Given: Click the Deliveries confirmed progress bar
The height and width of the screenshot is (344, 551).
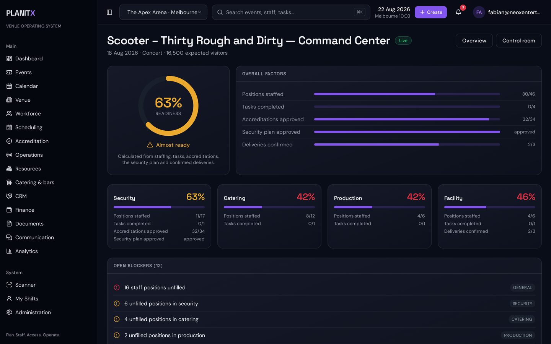Looking at the screenshot, I should [407, 144].
